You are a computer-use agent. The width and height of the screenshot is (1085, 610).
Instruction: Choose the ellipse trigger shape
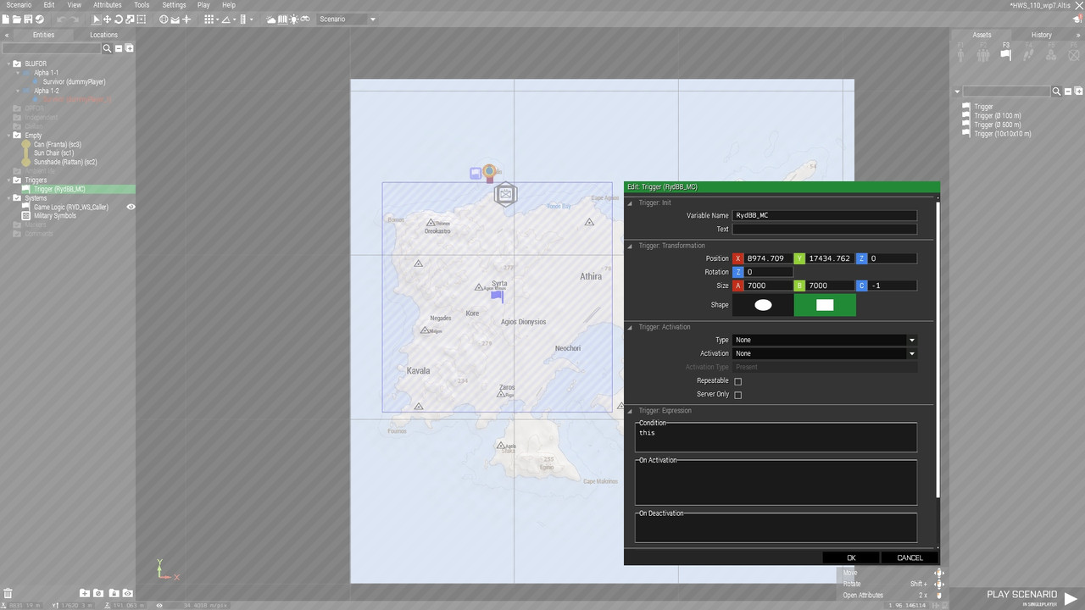[763, 305]
